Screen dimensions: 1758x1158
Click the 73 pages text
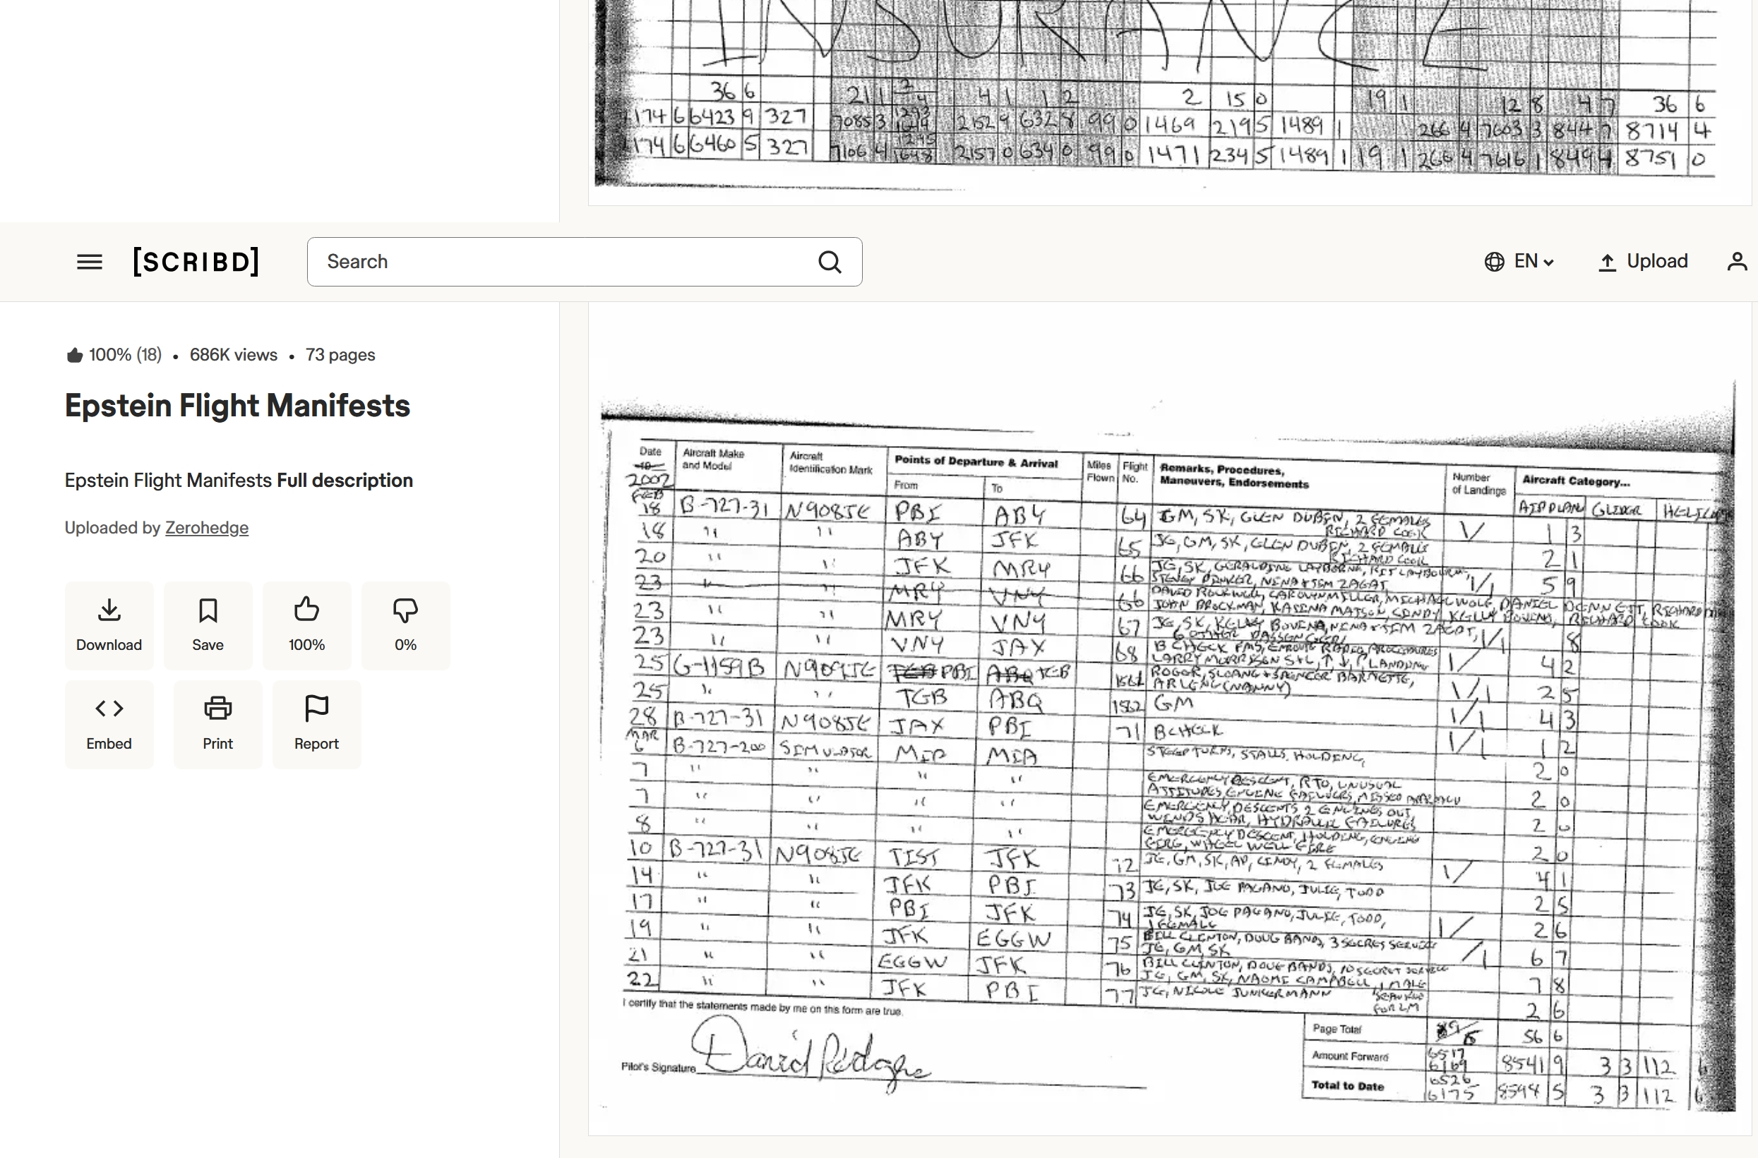click(340, 355)
